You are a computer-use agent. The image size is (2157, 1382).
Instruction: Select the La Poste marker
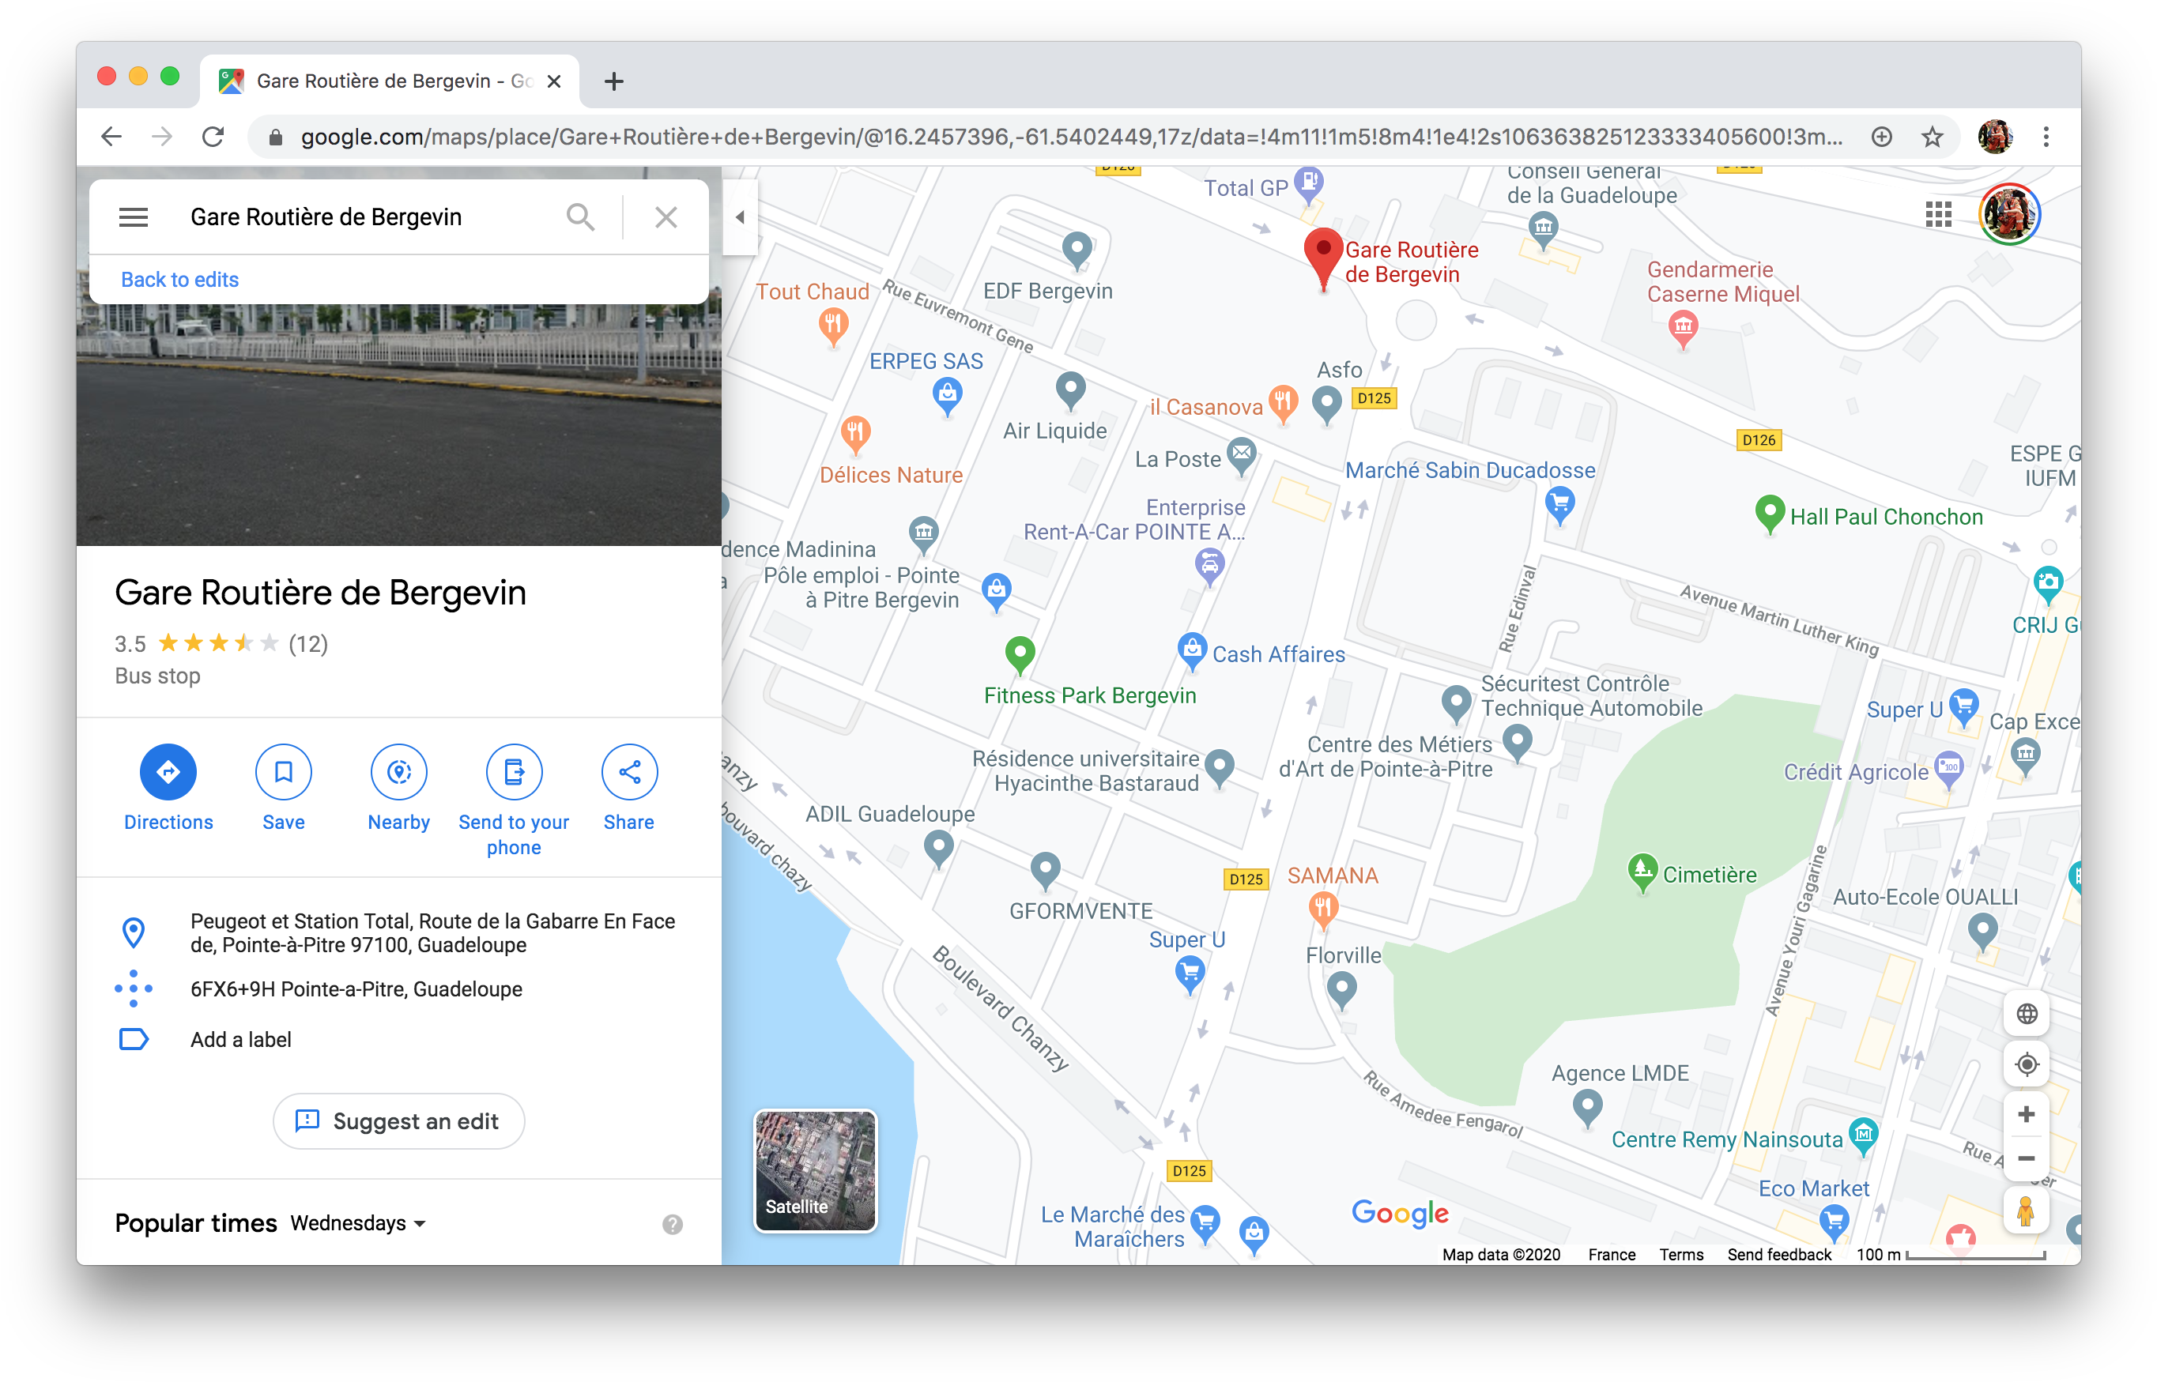[x=1242, y=456]
